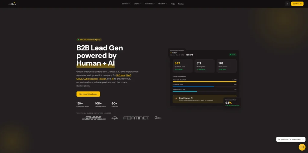
Task: Click the Smart Engage AI banner text
Action: 196,99
